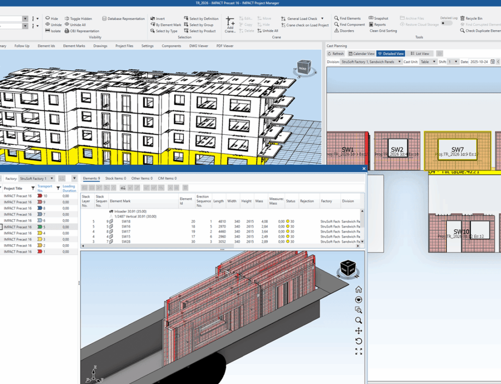Viewport: 501px width, 384px height.
Task: Expand the General Load Check dropdown arrow
Action: coord(322,19)
